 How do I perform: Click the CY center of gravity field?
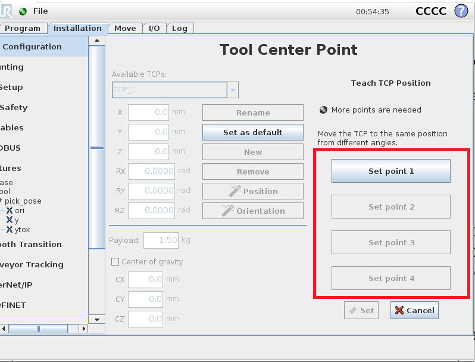pos(145,299)
